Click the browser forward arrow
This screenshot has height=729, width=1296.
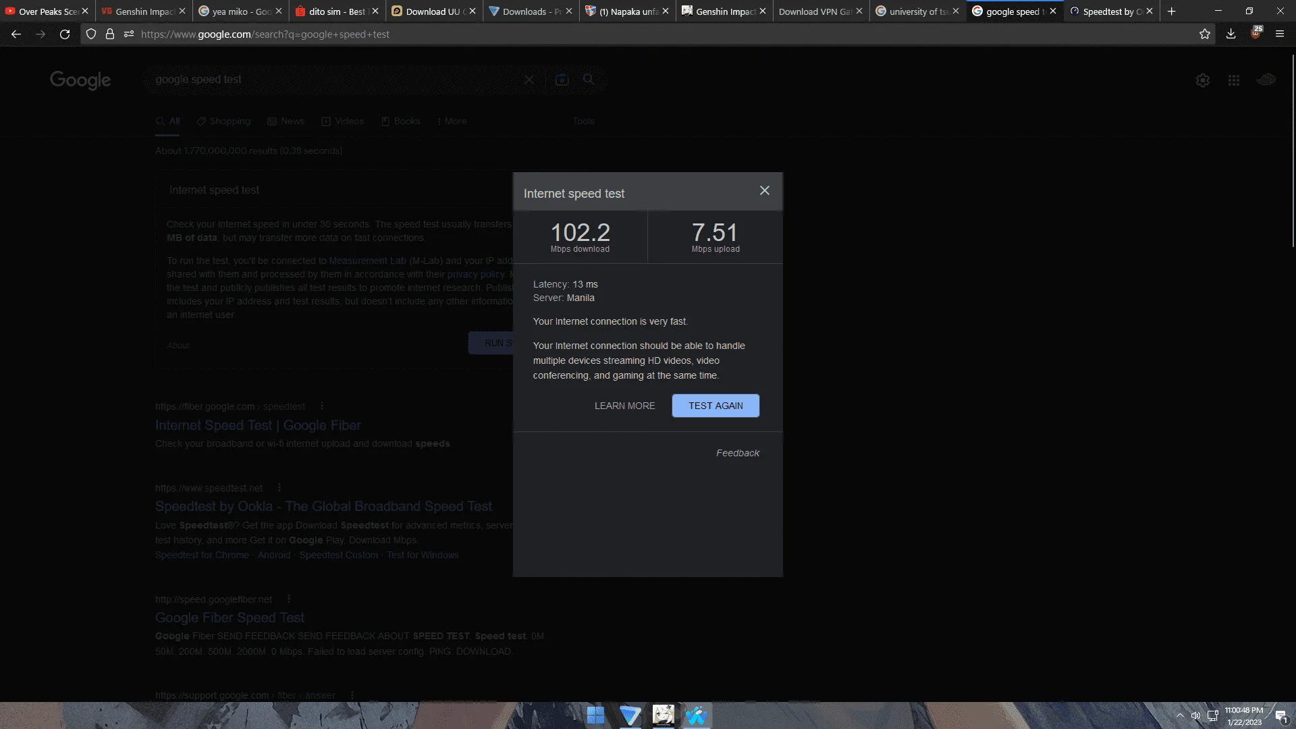pos(40,34)
